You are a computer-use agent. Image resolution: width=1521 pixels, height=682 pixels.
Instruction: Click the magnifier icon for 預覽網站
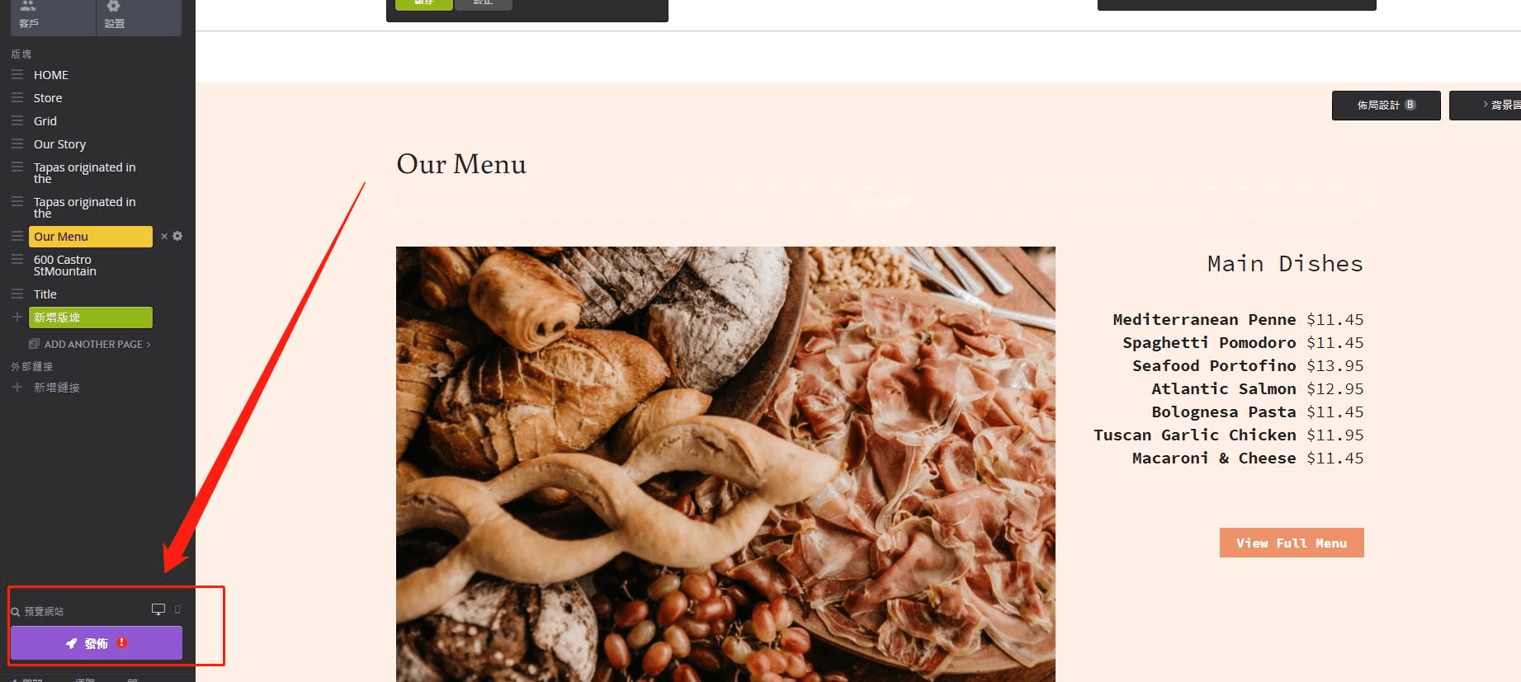[x=15, y=612]
